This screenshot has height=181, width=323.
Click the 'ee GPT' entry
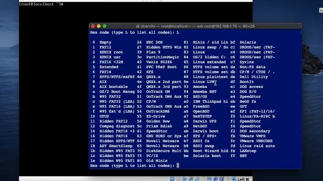[239, 106]
